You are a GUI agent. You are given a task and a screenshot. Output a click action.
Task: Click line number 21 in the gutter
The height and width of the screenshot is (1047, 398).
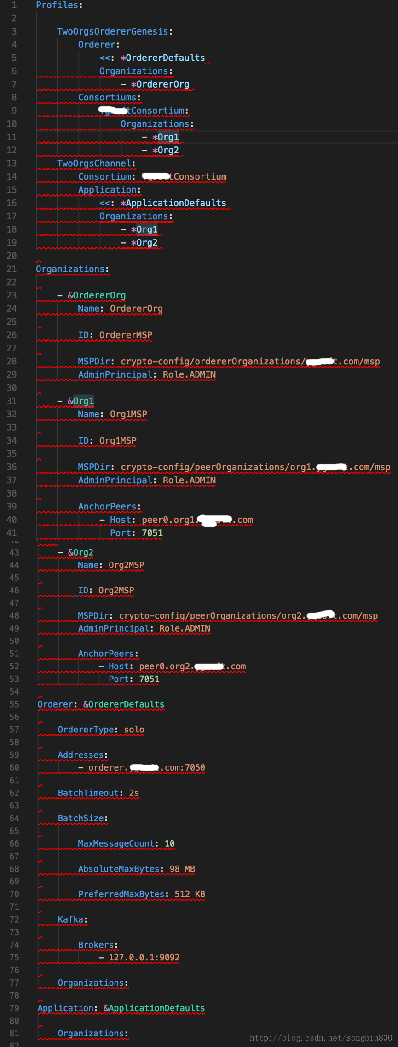click(x=12, y=269)
